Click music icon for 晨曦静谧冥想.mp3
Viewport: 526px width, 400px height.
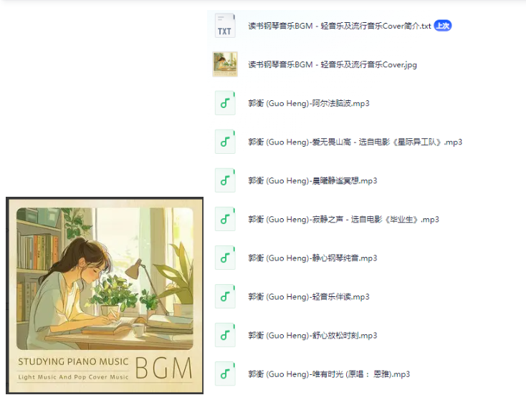[225, 180]
